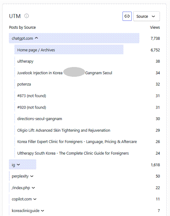Click the link icon button
The height and width of the screenshot is (216, 170).
click(x=127, y=16)
